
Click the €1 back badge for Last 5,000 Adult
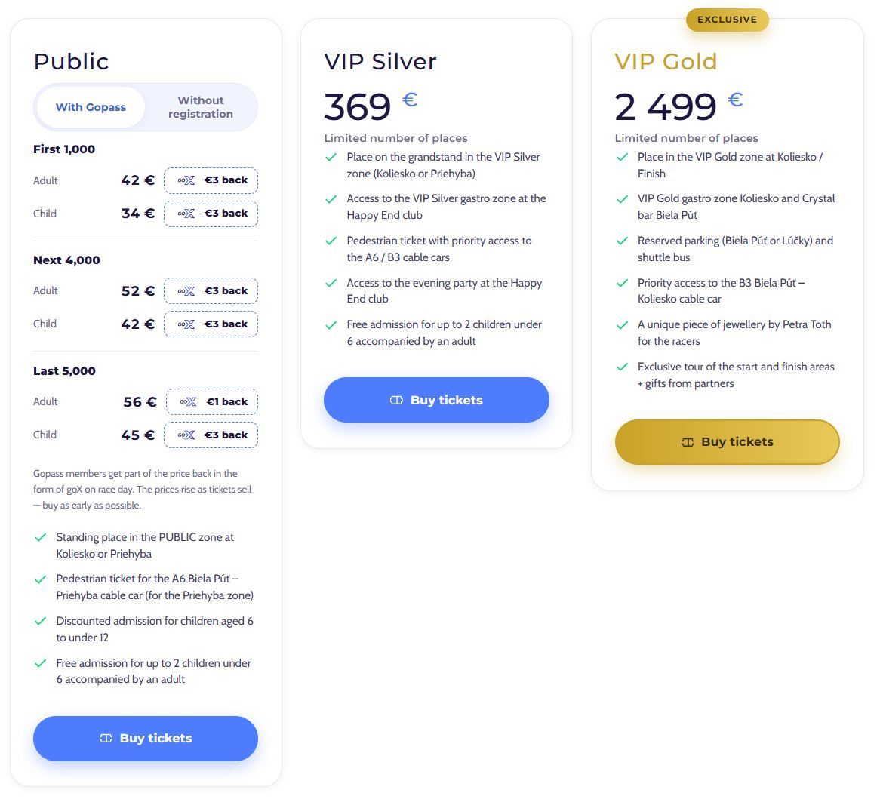(x=212, y=401)
